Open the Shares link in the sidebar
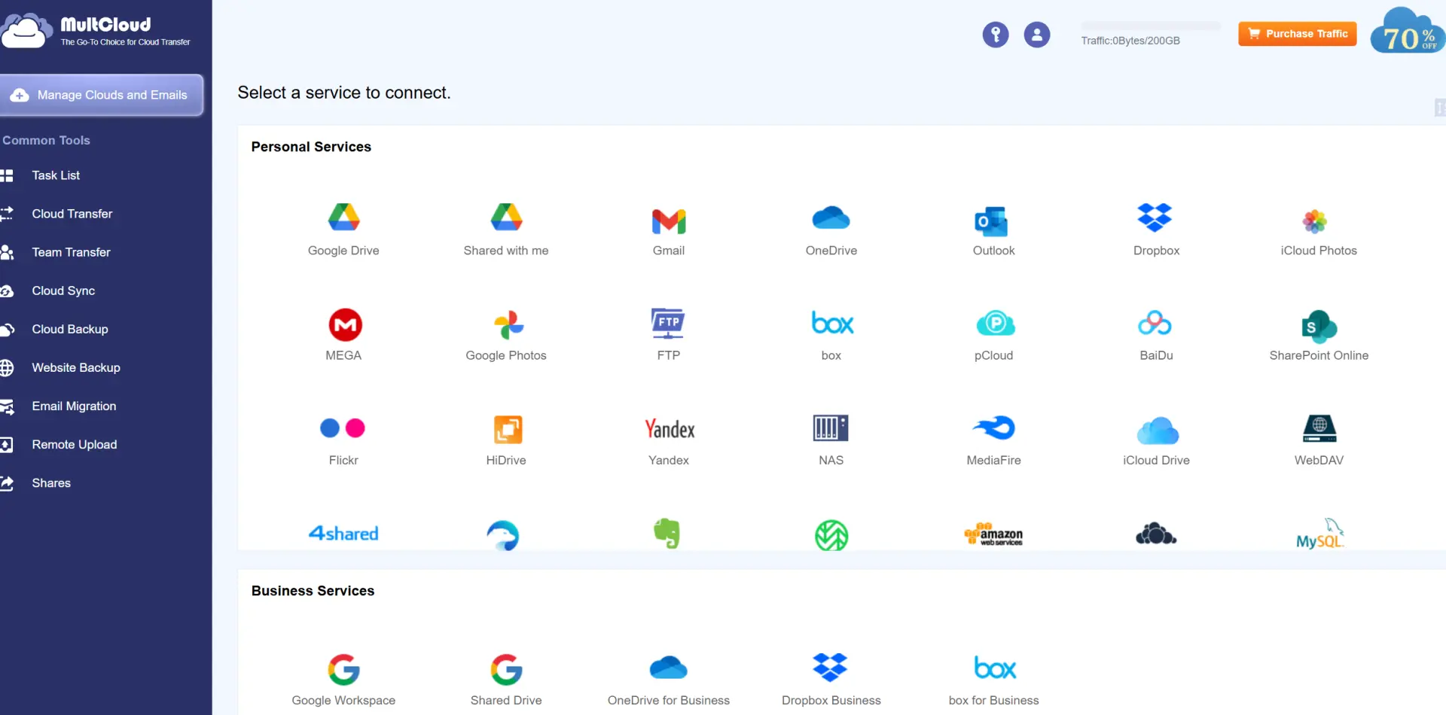 [51, 483]
